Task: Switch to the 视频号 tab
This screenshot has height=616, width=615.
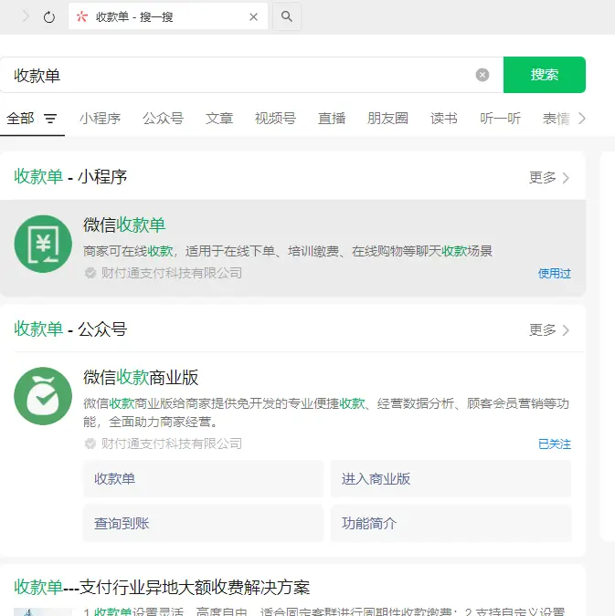Action: coord(275,119)
